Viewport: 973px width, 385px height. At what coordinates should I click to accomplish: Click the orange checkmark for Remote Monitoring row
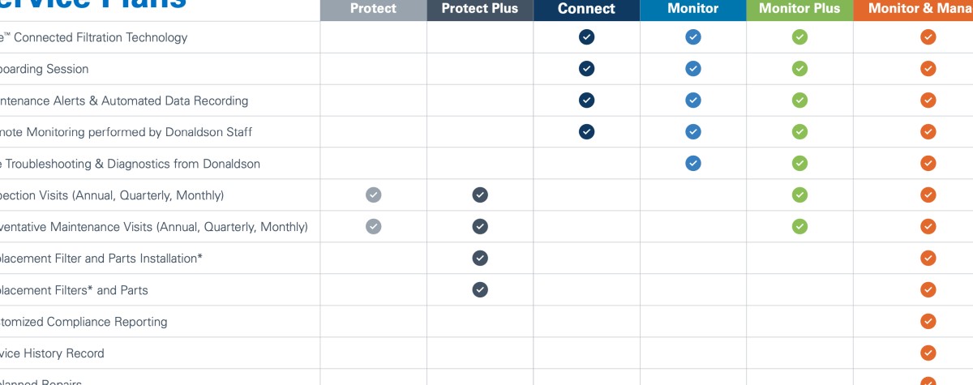[x=928, y=132]
